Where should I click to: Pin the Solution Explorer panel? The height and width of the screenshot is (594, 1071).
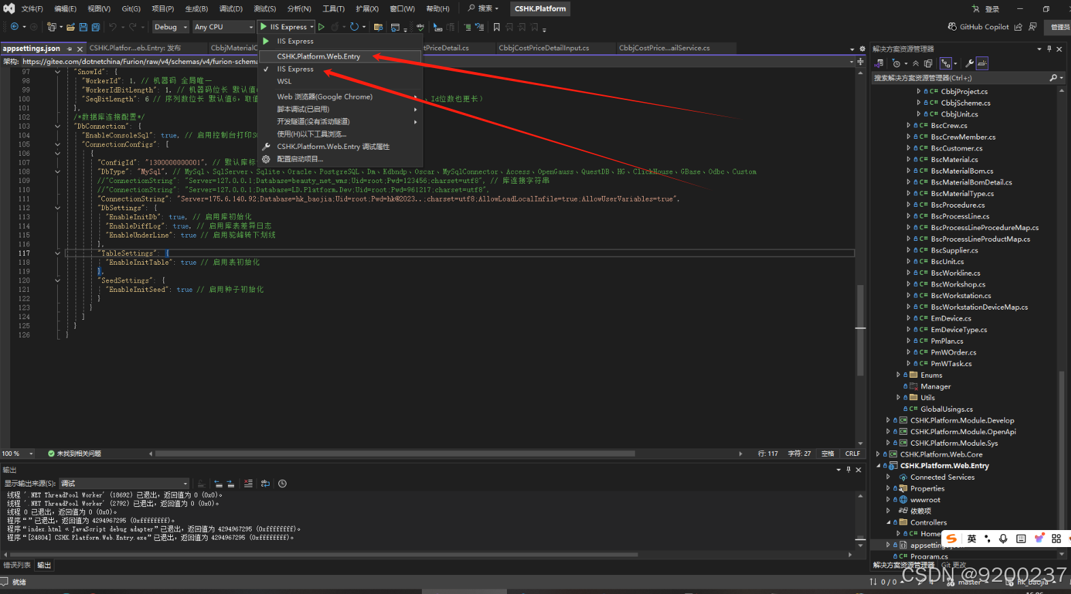pyautogui.click(x=1049, y=49)
